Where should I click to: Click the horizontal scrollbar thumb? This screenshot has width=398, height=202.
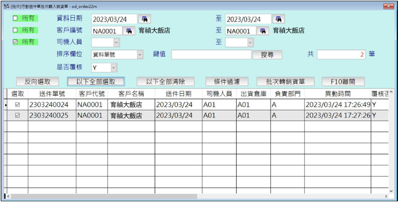coord(104,196)
